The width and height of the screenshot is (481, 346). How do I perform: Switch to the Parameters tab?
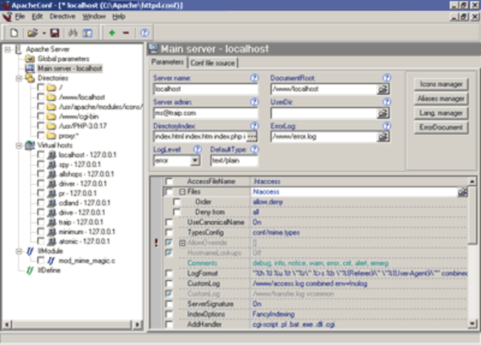(167, 62)
